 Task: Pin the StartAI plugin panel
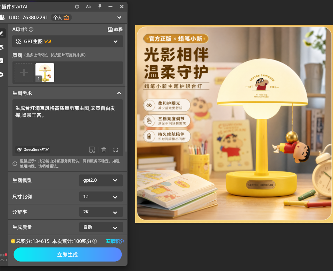100,6
